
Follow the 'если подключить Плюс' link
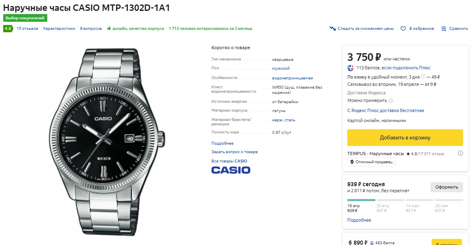406,67
